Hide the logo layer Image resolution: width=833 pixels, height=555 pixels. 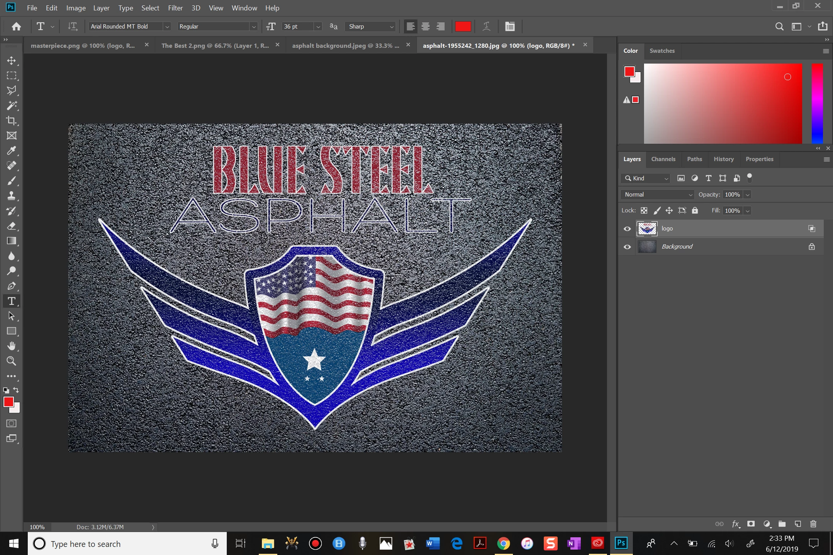(x=627, y=229)
